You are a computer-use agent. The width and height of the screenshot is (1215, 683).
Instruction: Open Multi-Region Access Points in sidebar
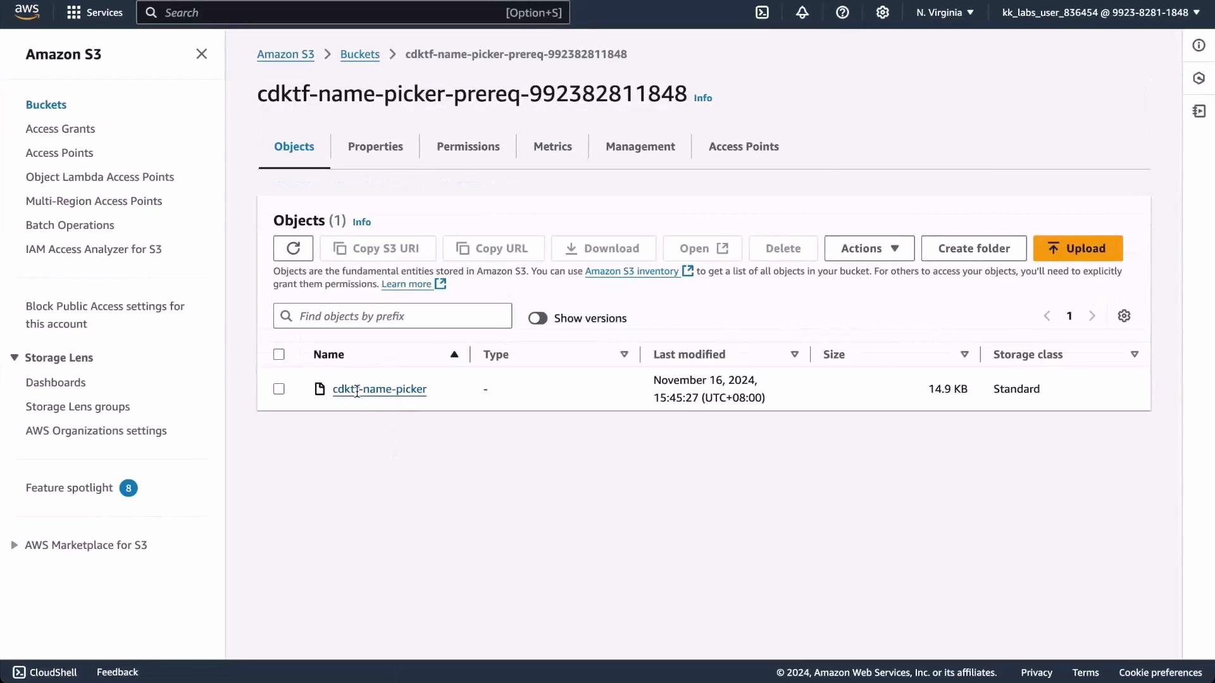[94, 201]
